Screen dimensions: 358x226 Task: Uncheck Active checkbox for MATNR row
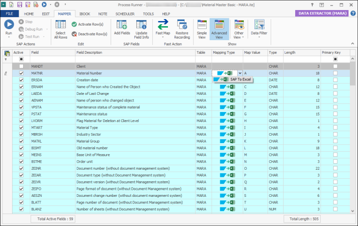(x=21, y=73)
